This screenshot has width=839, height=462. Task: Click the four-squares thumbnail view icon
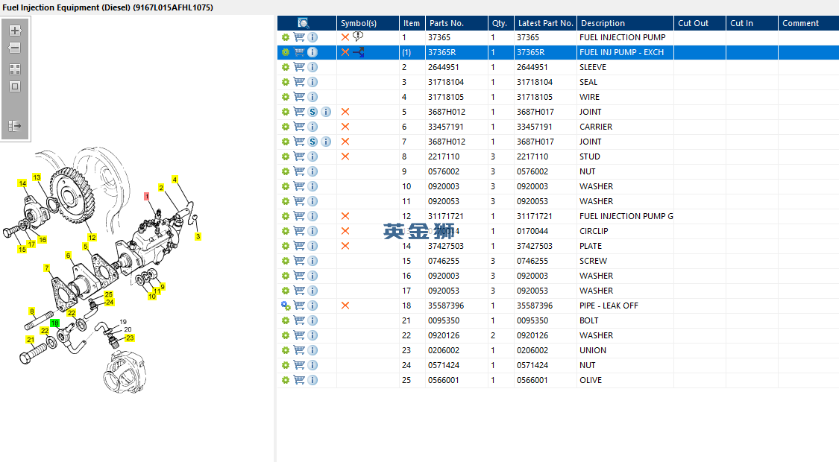coord(15,69)
